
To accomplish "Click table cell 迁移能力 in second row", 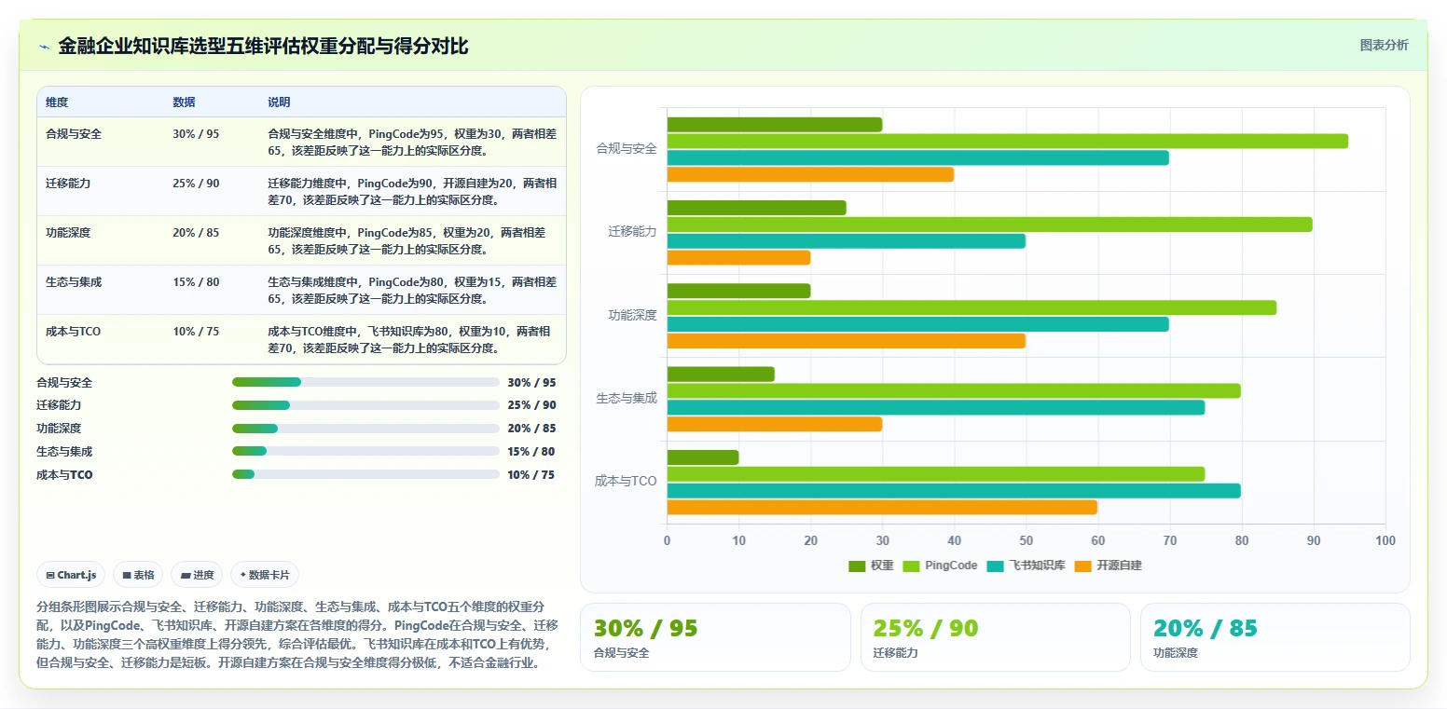I will pos(68,184).
